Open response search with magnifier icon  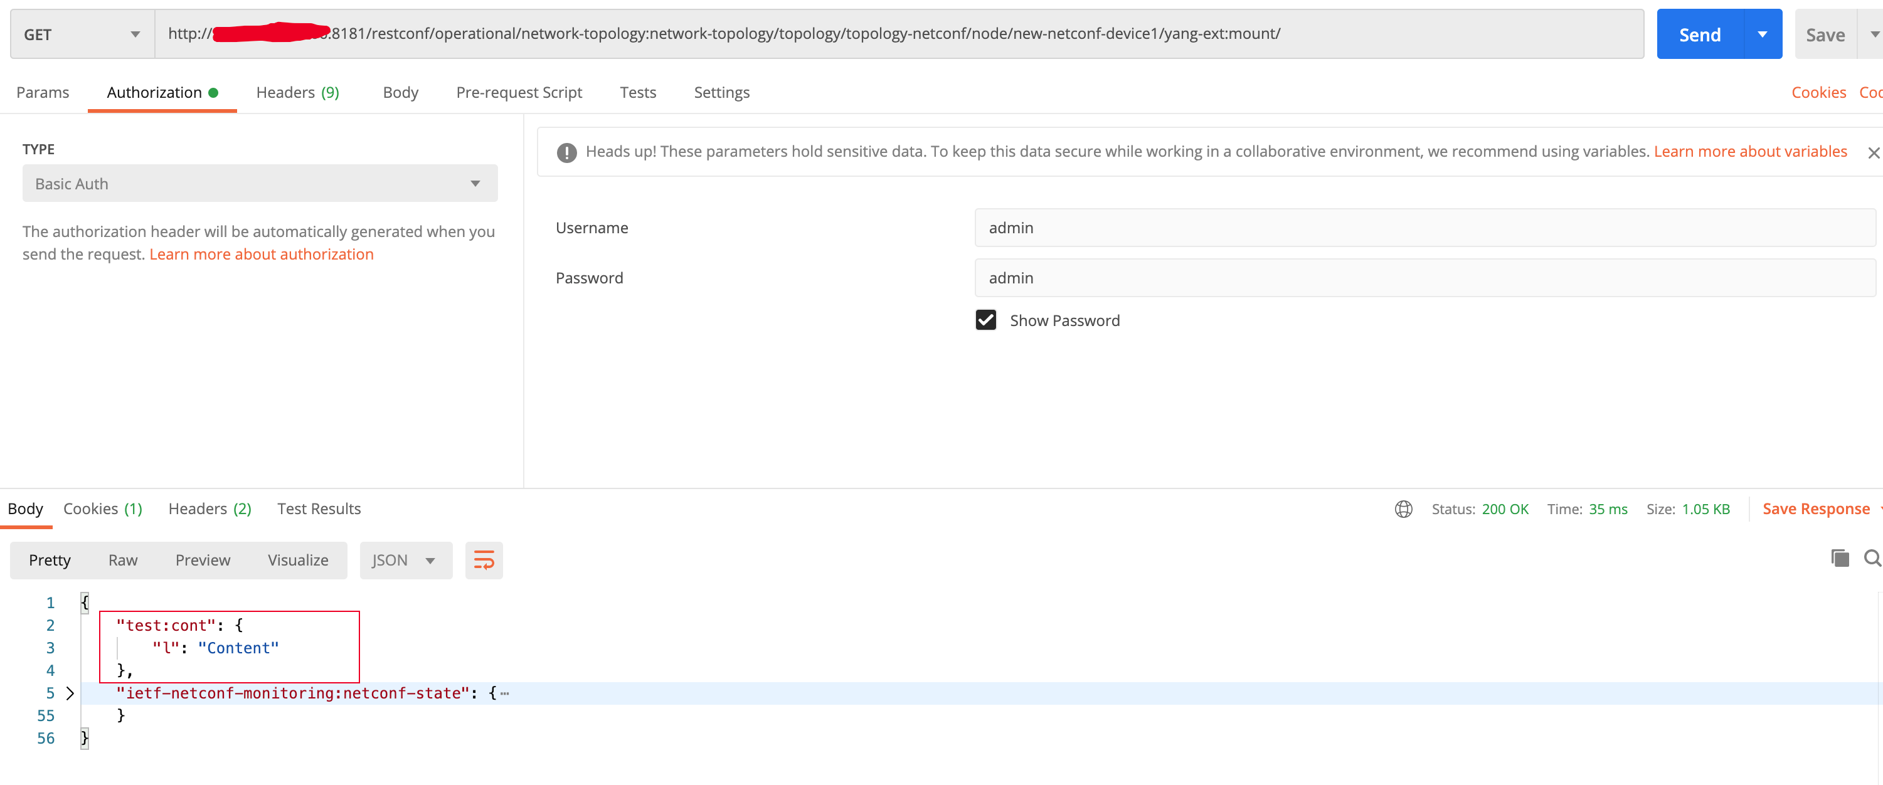click(1871, 559)
